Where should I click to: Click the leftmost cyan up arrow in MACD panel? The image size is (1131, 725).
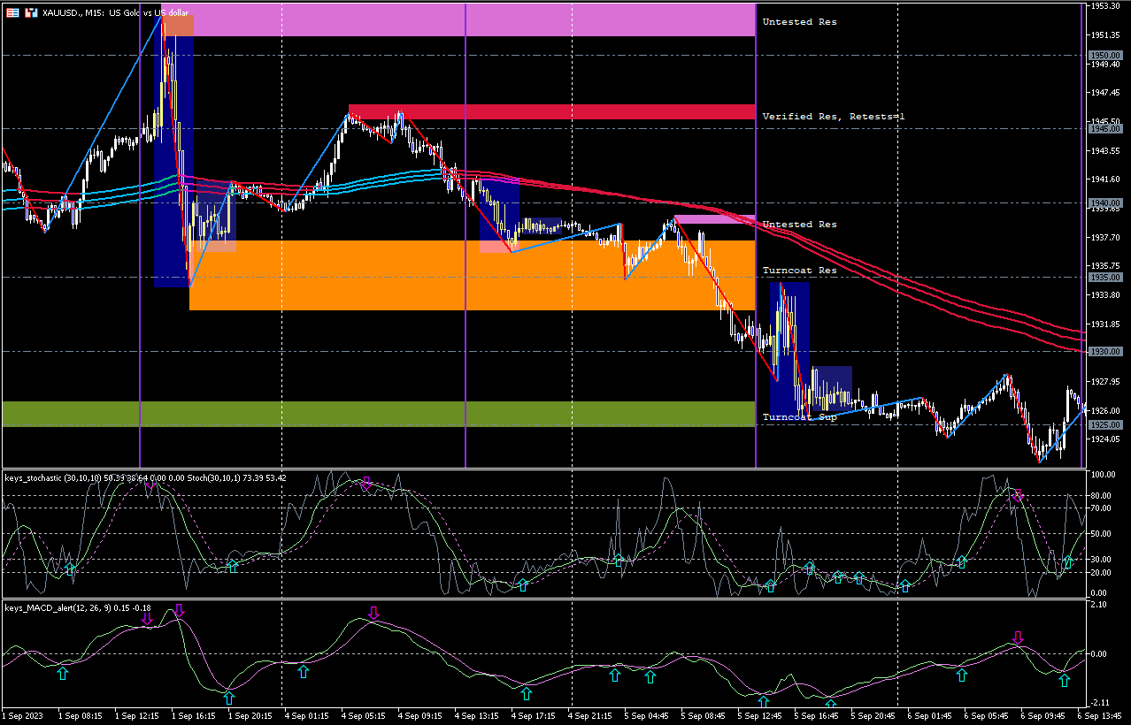pos(62,674)
